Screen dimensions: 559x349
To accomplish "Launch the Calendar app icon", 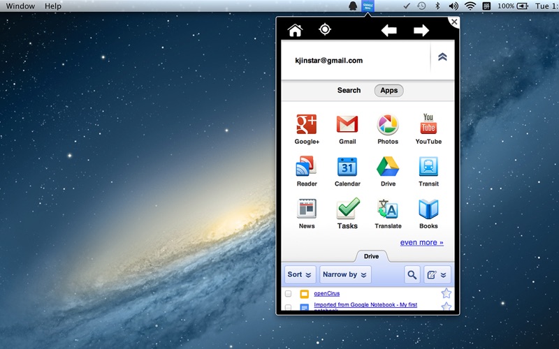I will pos(347,166).
